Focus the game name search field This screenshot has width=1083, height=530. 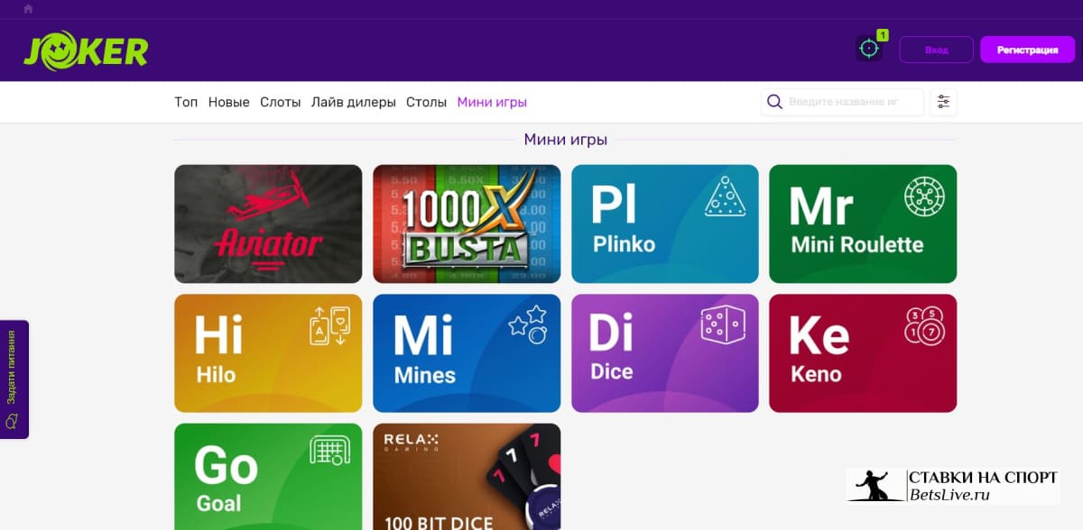click(843, 102)
